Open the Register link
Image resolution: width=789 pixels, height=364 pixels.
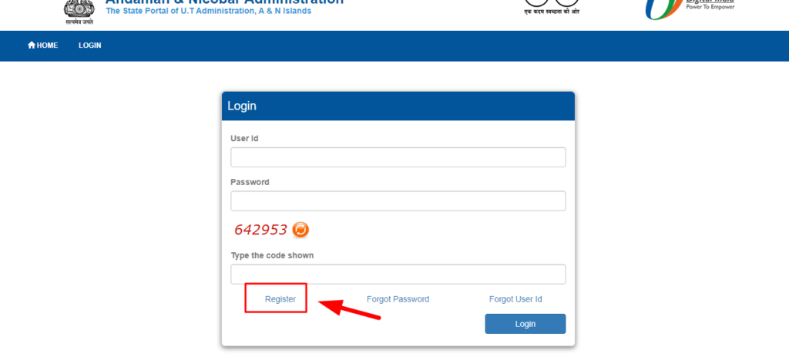(x=280, y=299)
